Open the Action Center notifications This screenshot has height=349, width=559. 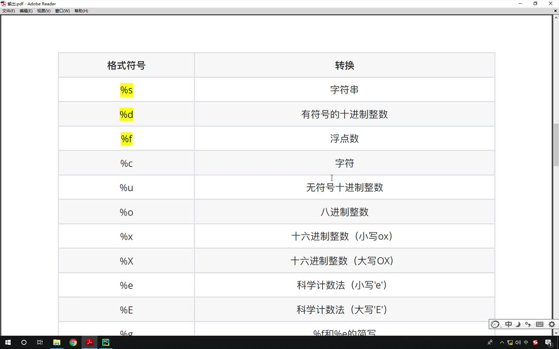(x=549, y=342)
